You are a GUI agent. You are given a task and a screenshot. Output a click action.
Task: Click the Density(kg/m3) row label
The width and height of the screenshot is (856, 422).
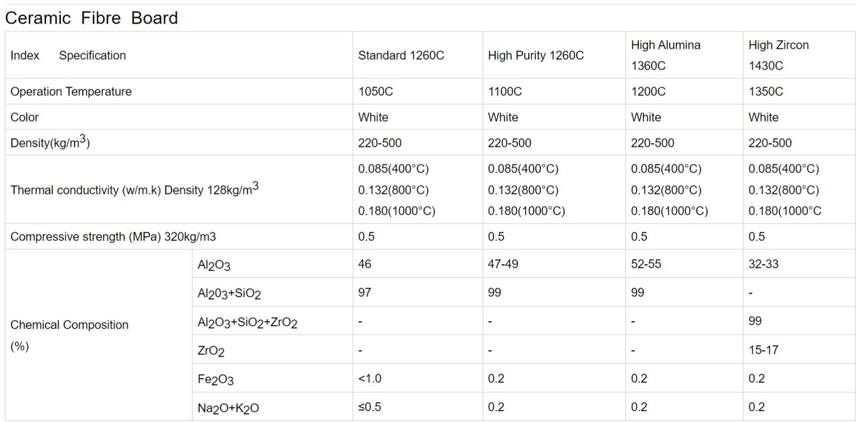point(50,142)
